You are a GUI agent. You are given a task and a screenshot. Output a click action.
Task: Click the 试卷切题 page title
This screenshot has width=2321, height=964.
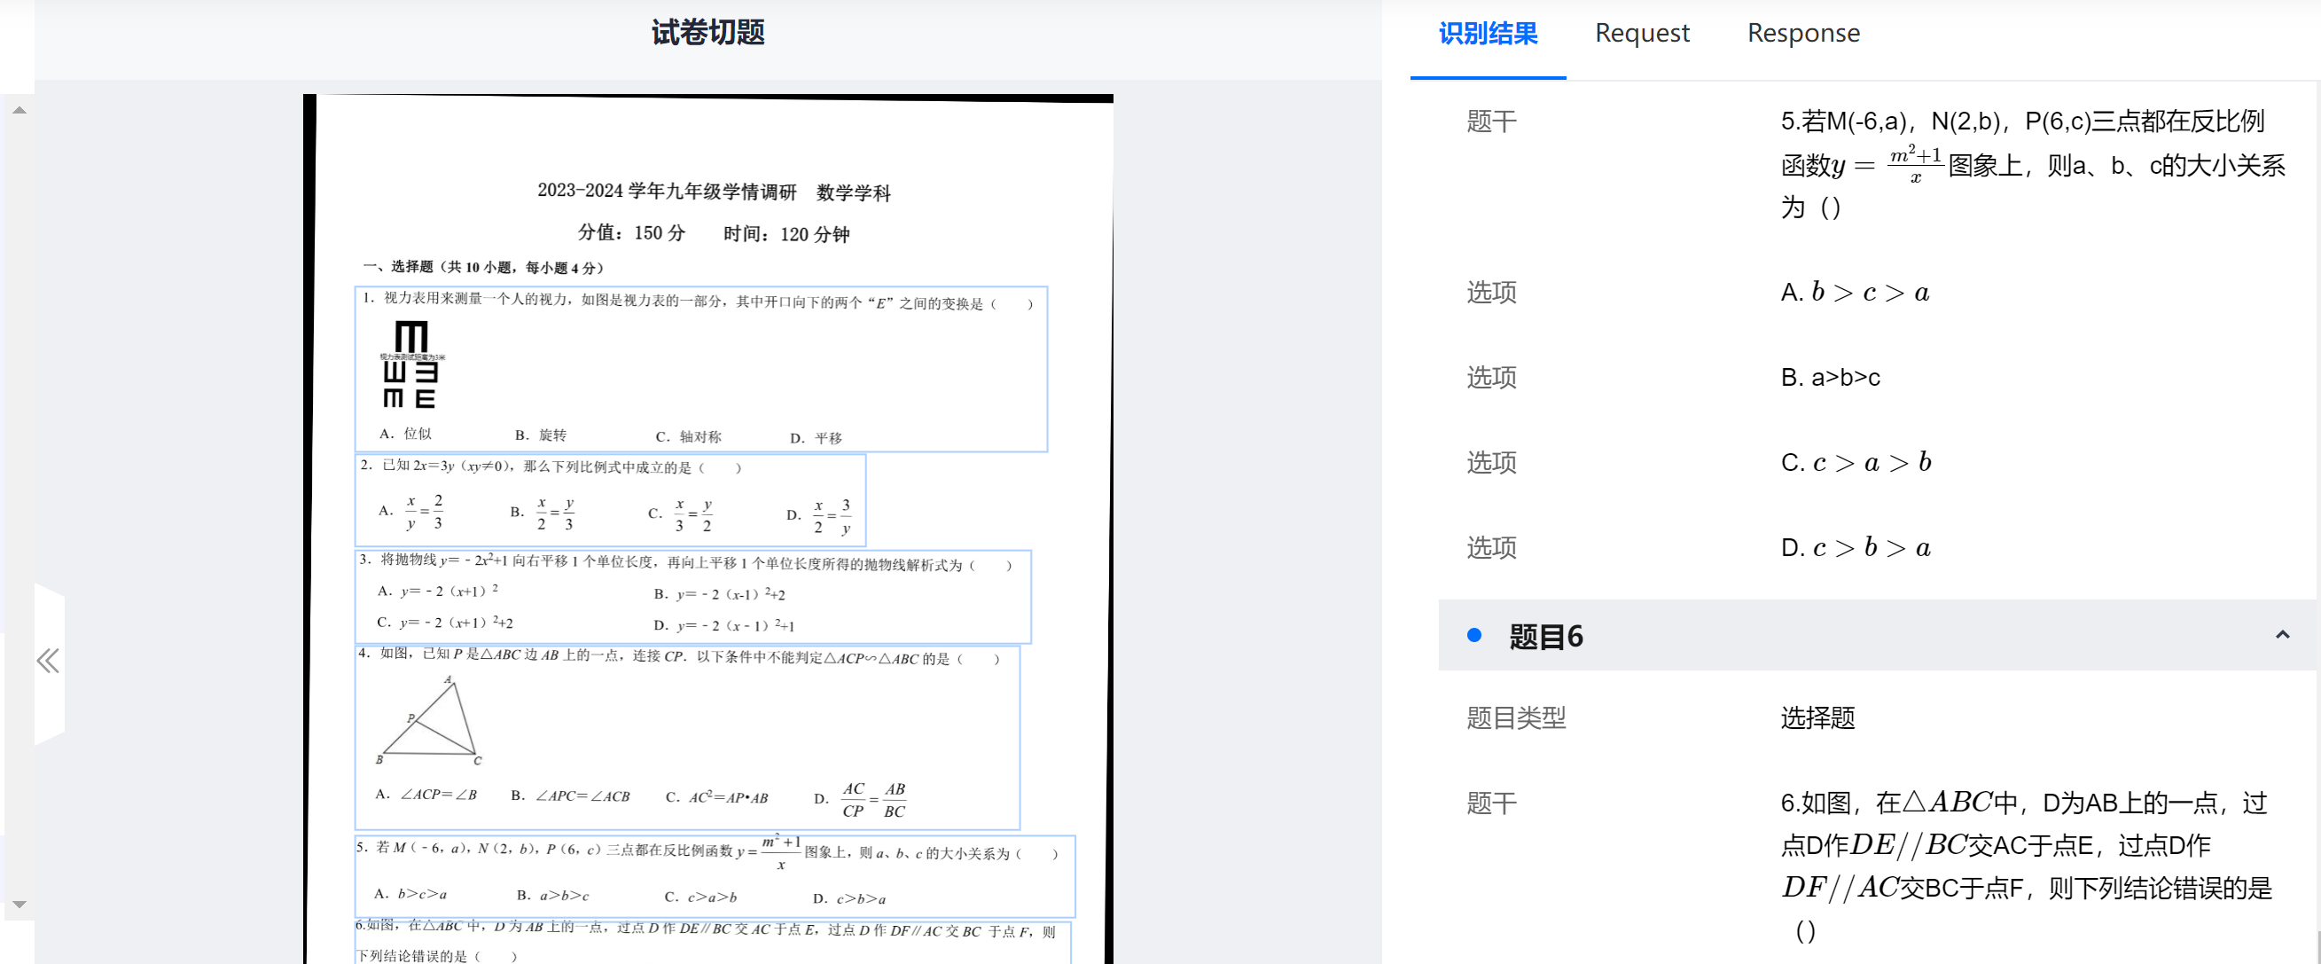click(x=707, y=34)
